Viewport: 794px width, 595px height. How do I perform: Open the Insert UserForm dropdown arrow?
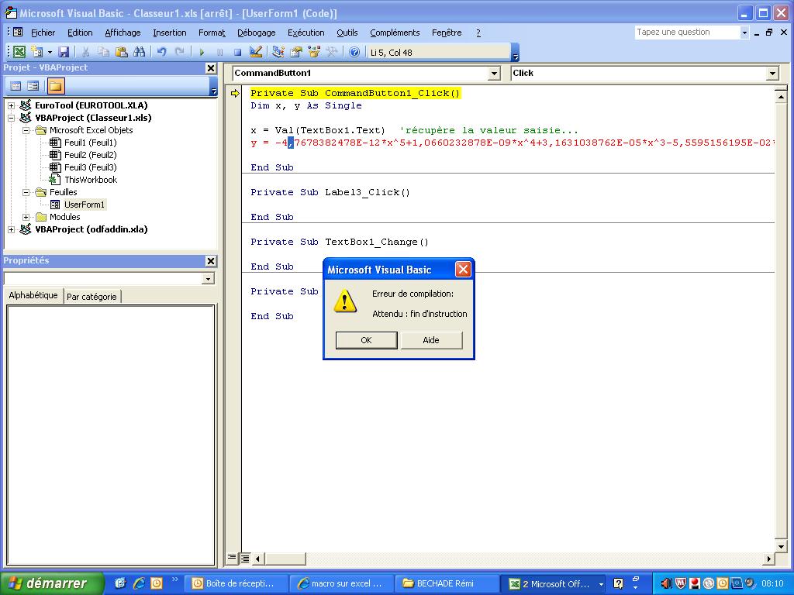[x=50, y=52]
